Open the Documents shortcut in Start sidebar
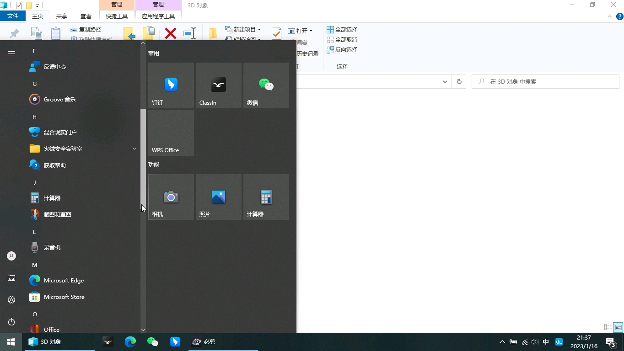The height and width of the screenshot is (351, 624). 11,278
